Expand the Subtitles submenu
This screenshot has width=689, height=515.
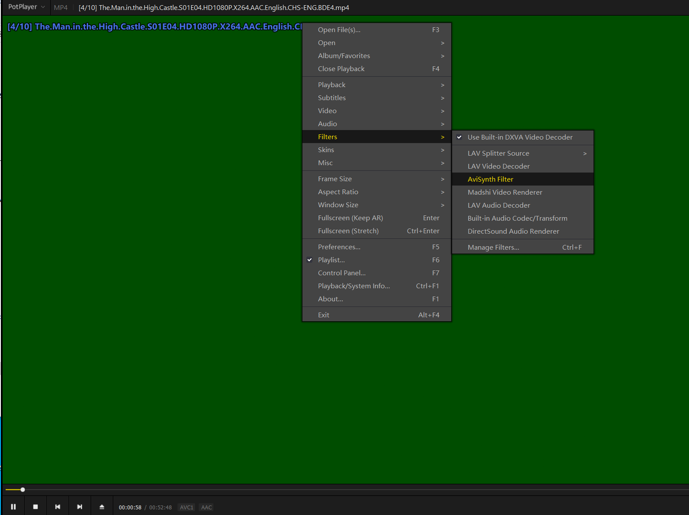377,98
